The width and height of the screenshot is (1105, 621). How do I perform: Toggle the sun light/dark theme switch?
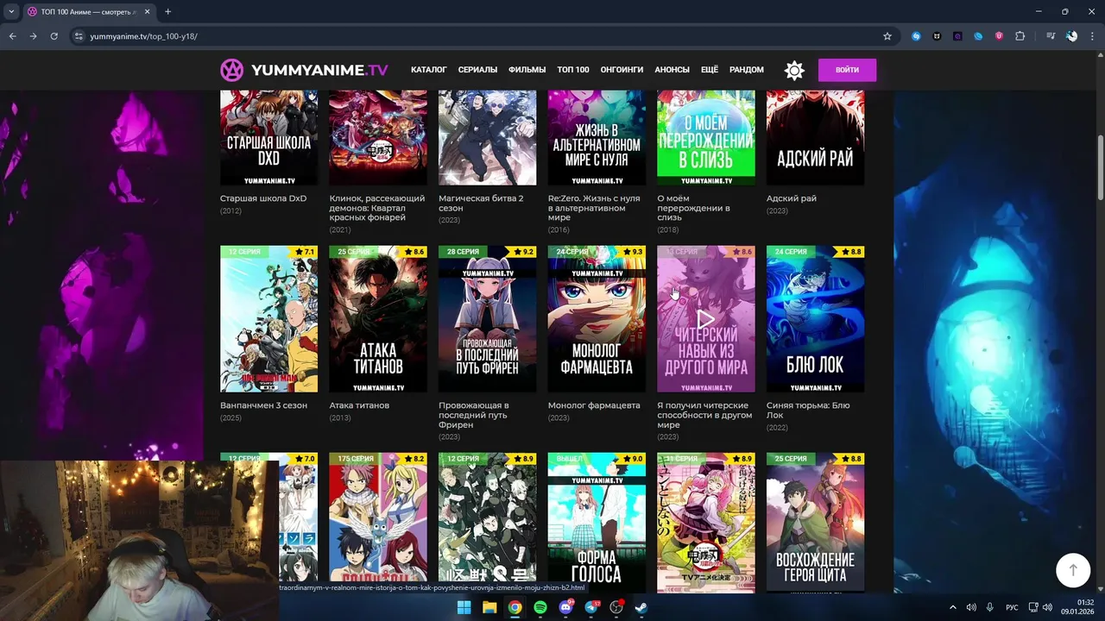794,71
